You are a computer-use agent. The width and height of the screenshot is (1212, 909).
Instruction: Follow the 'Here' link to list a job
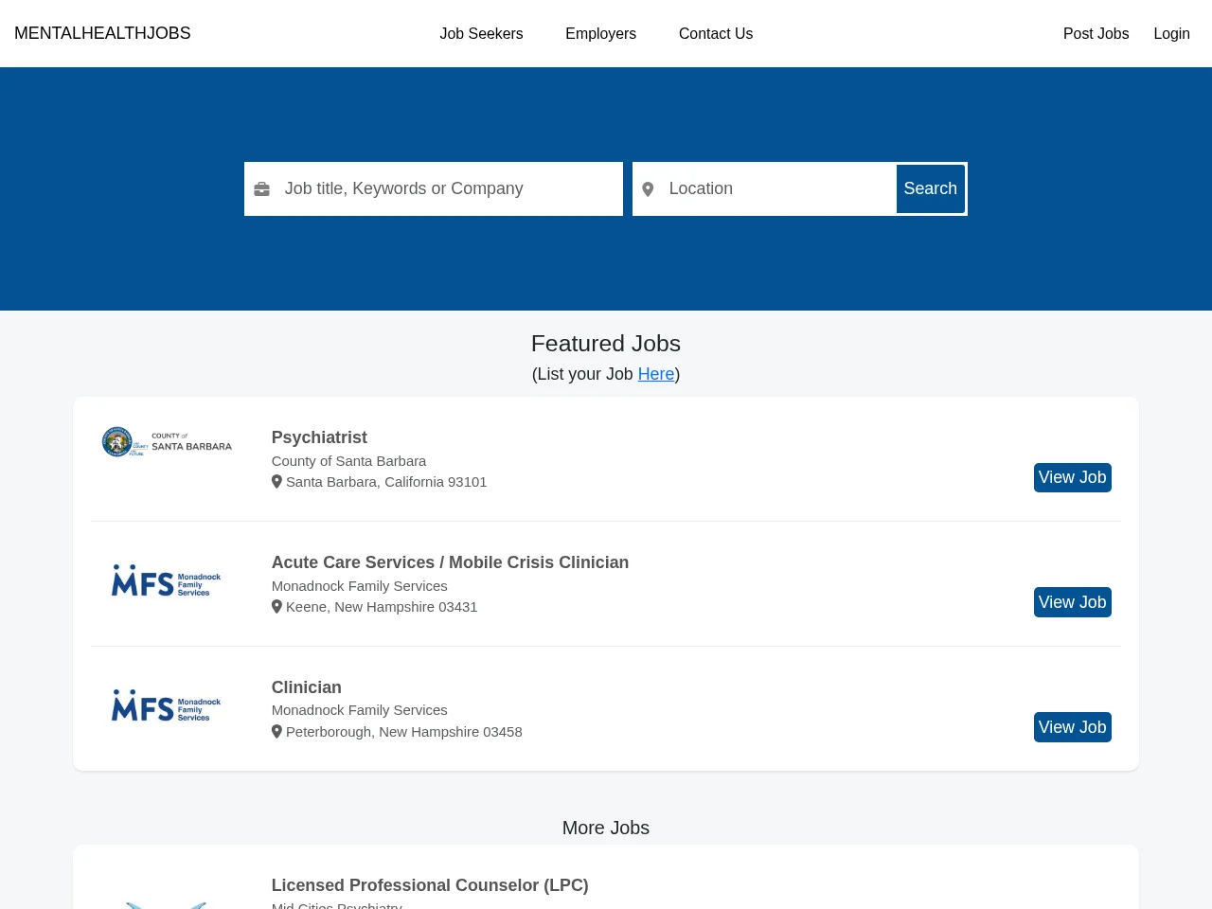pos(656,374)
